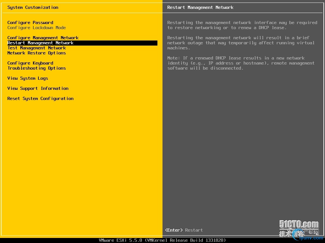The width and height of the screenshot is (325, 243).
Task: Open View Support Information
Action: click(x=38, y=89)
